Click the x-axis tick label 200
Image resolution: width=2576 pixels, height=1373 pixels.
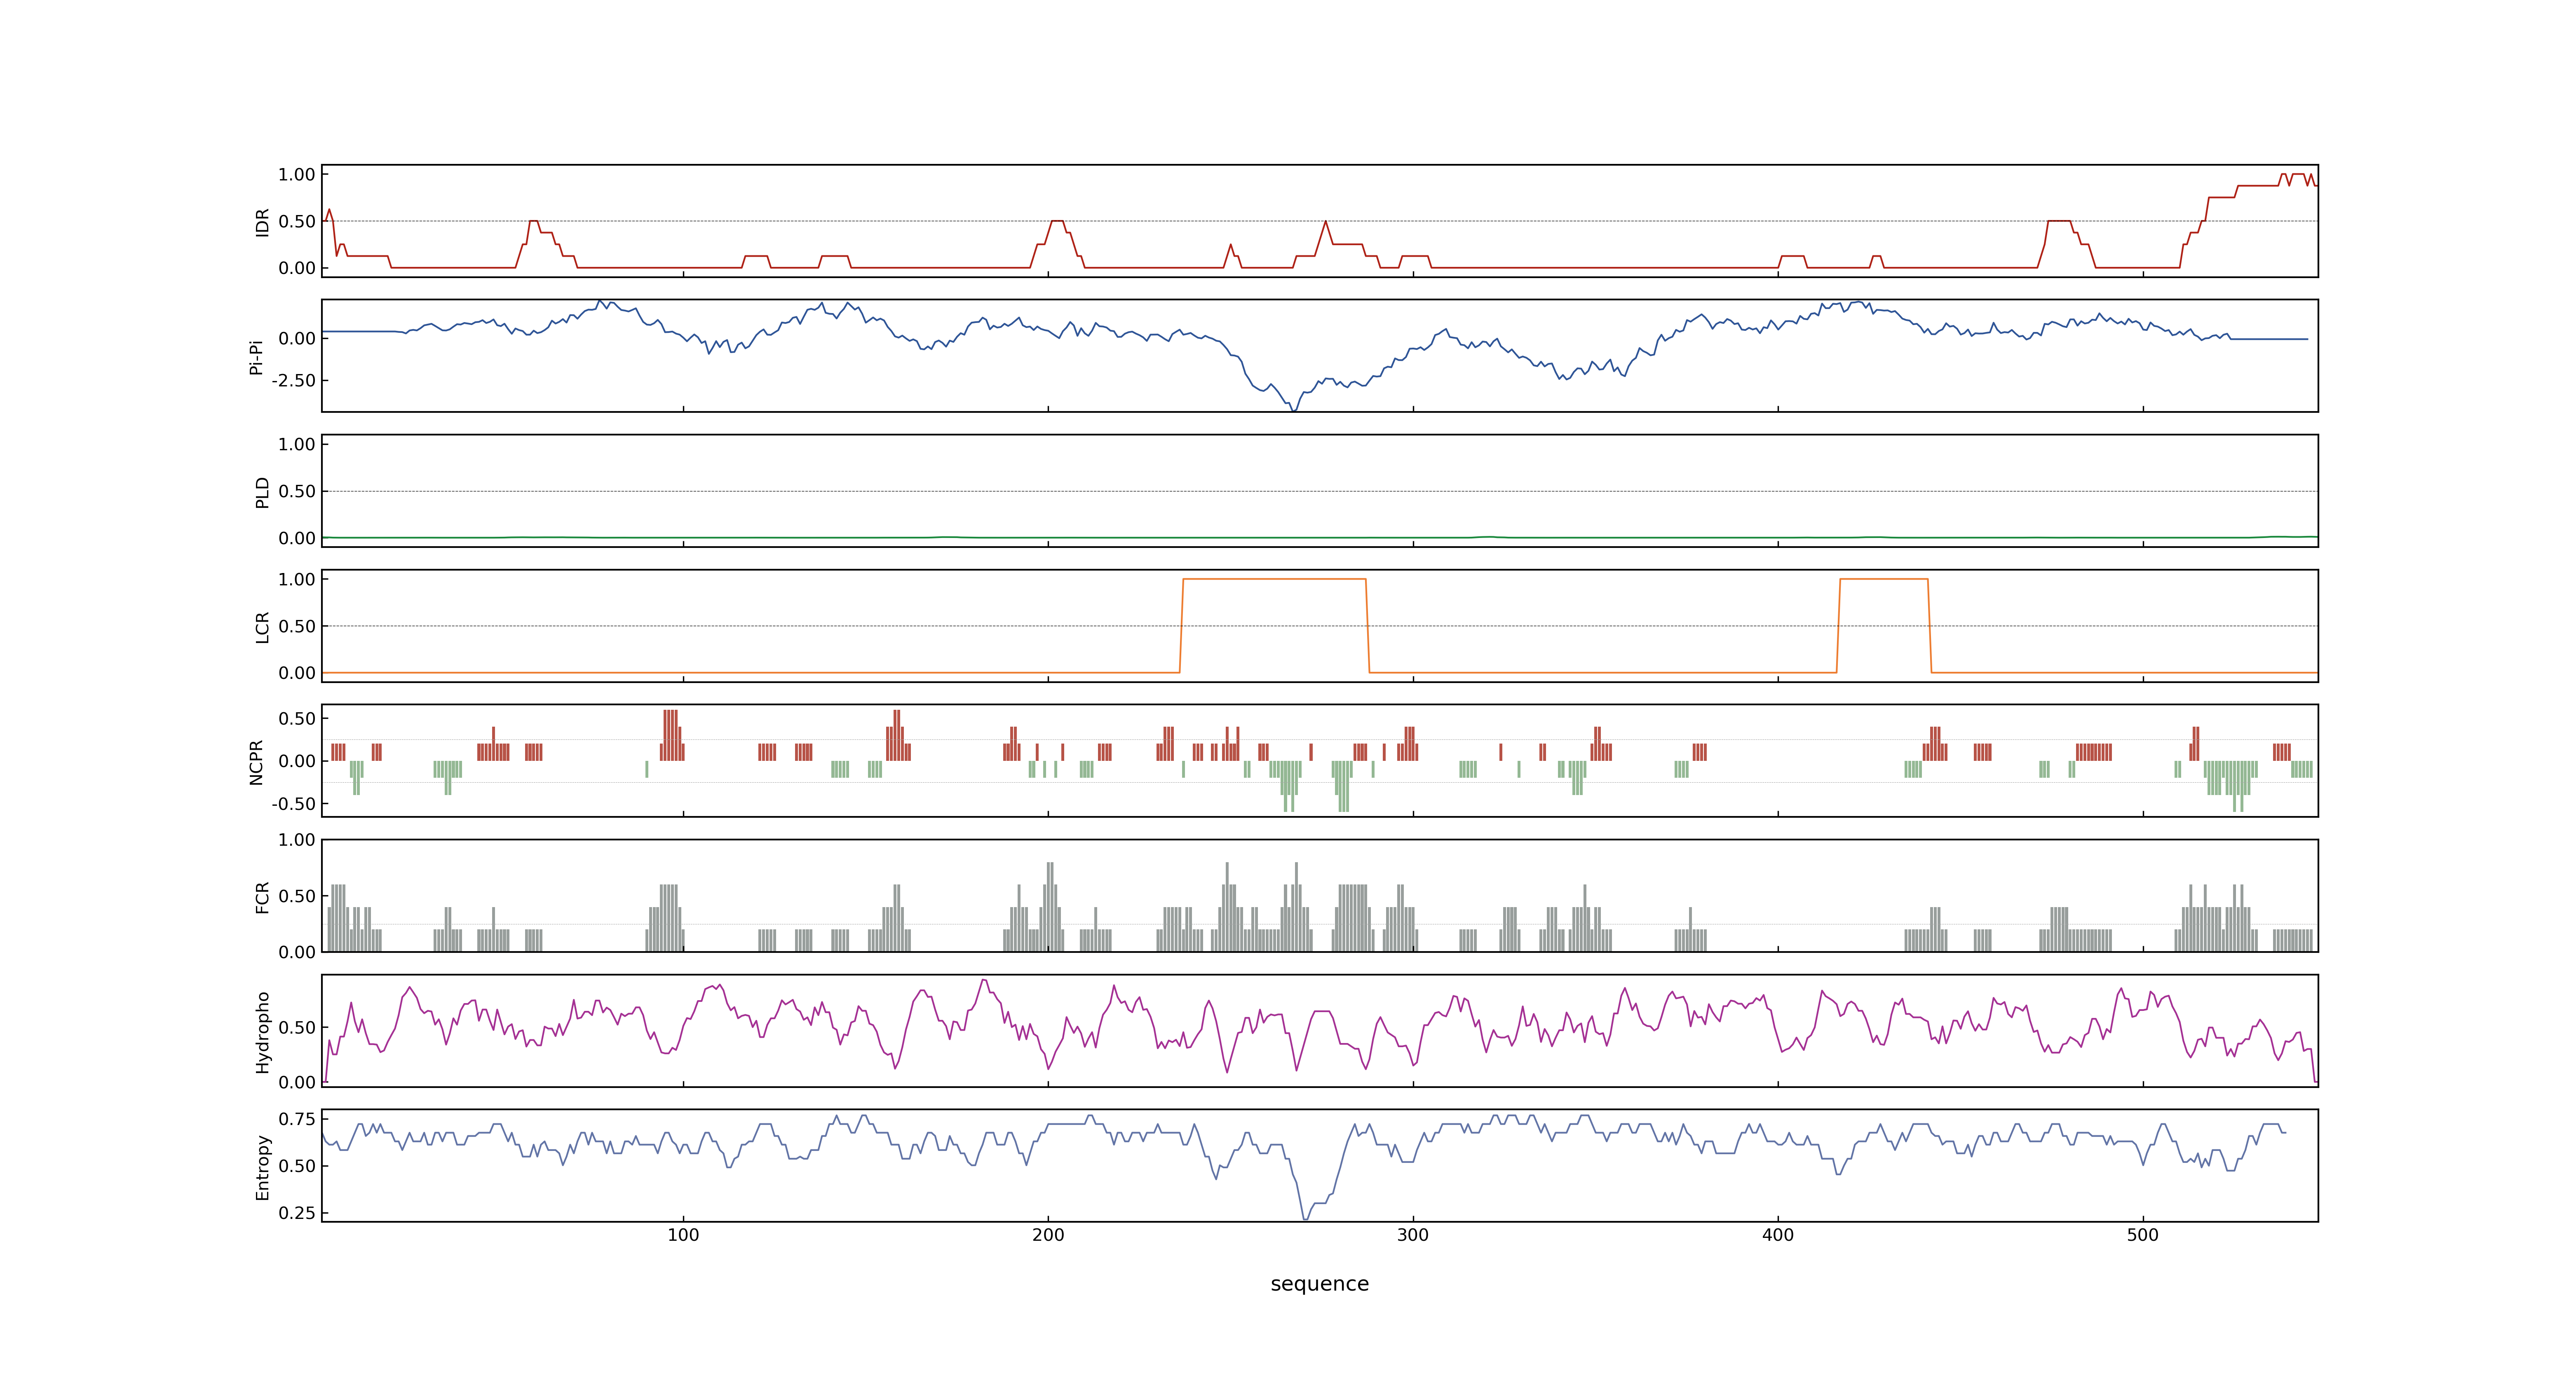[1048, 1235]
